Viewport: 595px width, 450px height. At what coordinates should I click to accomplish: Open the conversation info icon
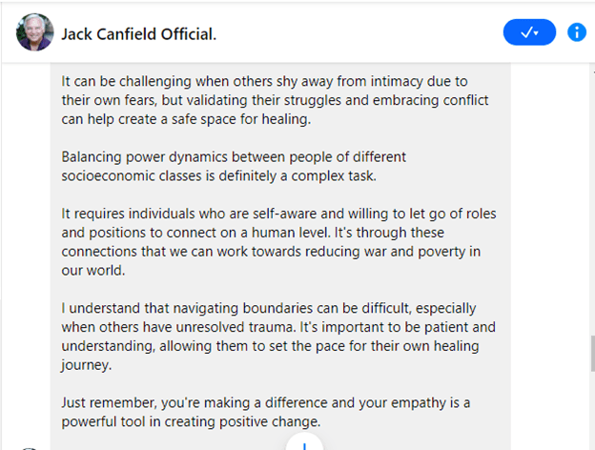coord(577,32)
